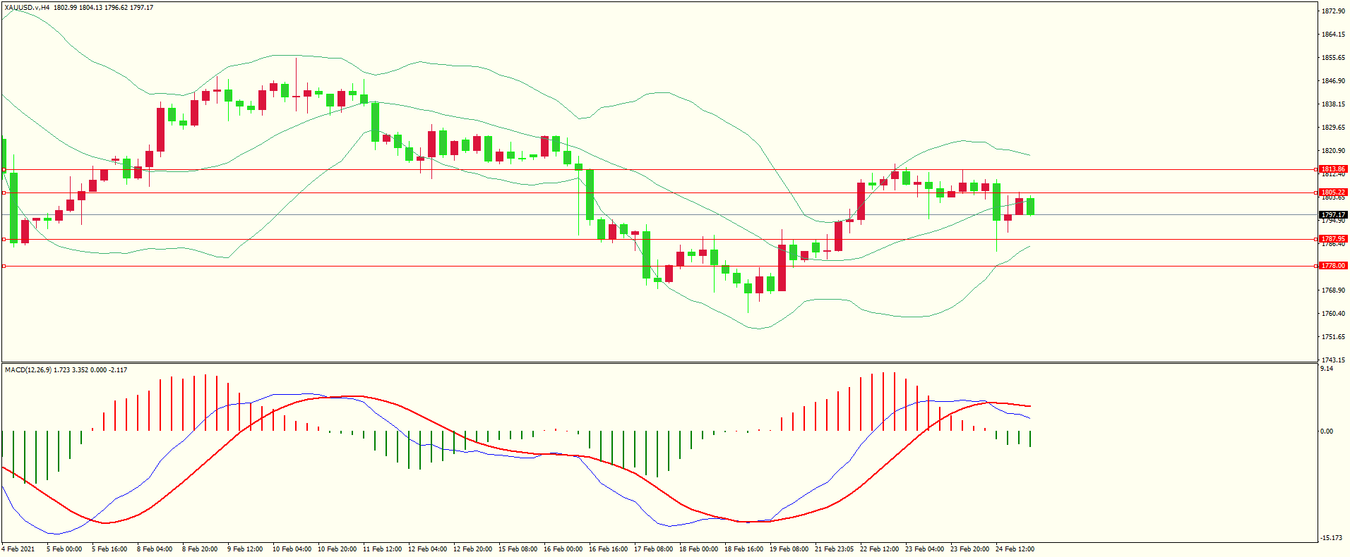Click the 18 Feb 16:00 time label
This screenshot has height=557, width=1350.
click(x=743, y=549)
